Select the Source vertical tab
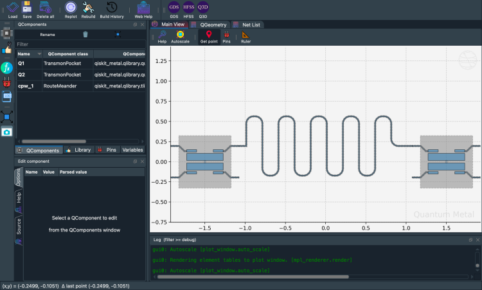 click(x=19, y=231)
